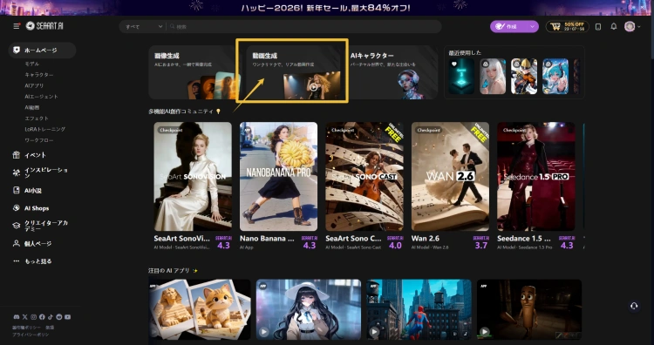Click the AI Shops globe icon
This screenshot has width=654, height=345.
[17, 208]
